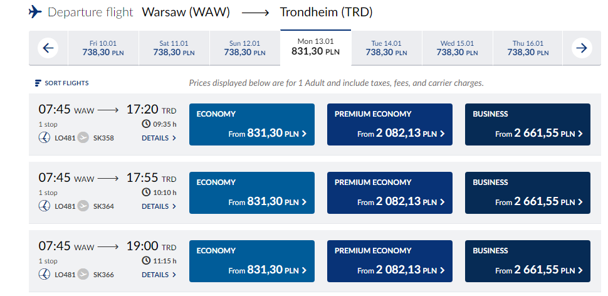Expand Details for the 19:00 arrival flight
Image resolution: width=608 pixels, height=296 pixels.
coord(159,275)
